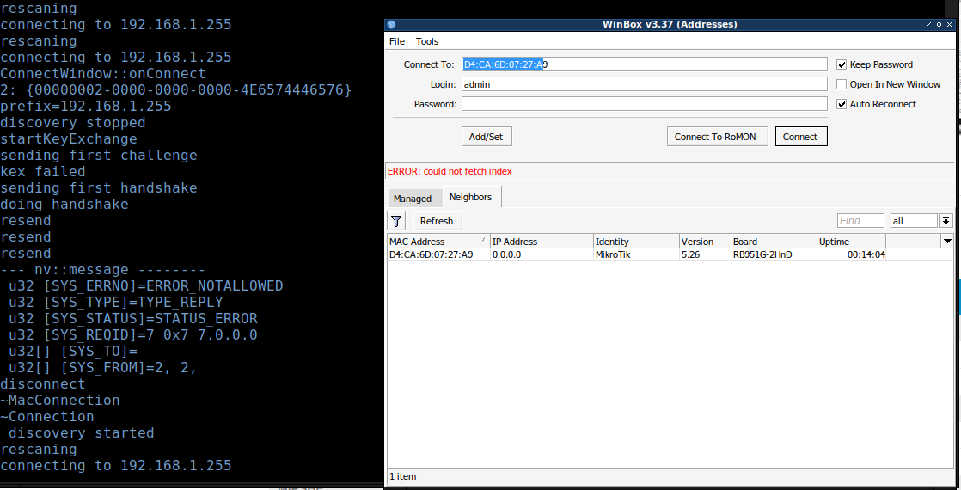Sort by IP Address column header
The image size is (961, 490).
542,241
